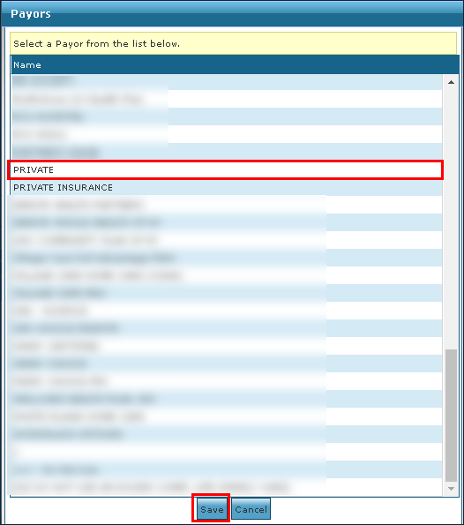The height and width of the screenshot is (525, 464).
Task: Select the PRIVATE payor row
Action: 226,169
